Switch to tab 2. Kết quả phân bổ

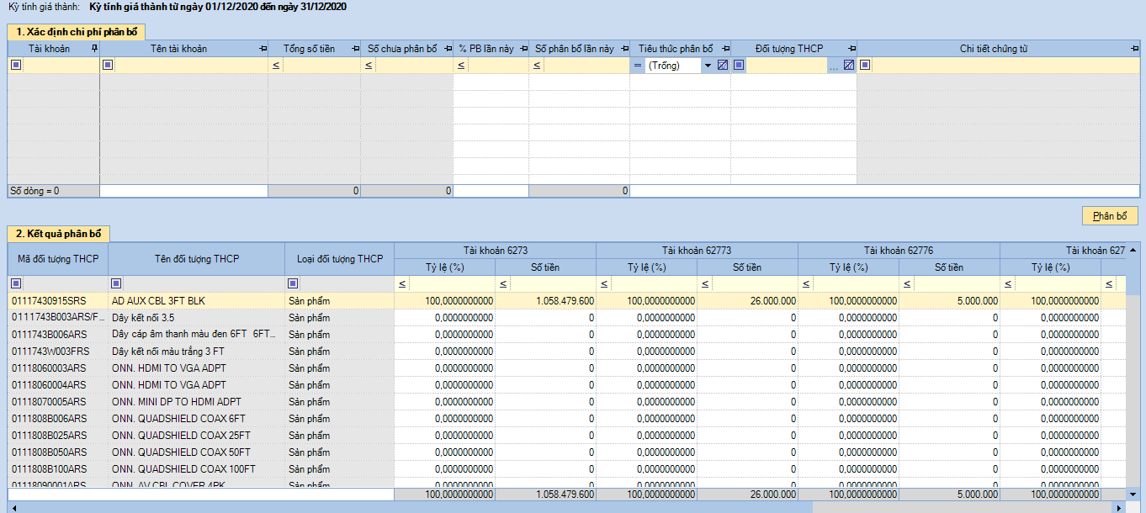pyautogui.click(x=58, y=233)
